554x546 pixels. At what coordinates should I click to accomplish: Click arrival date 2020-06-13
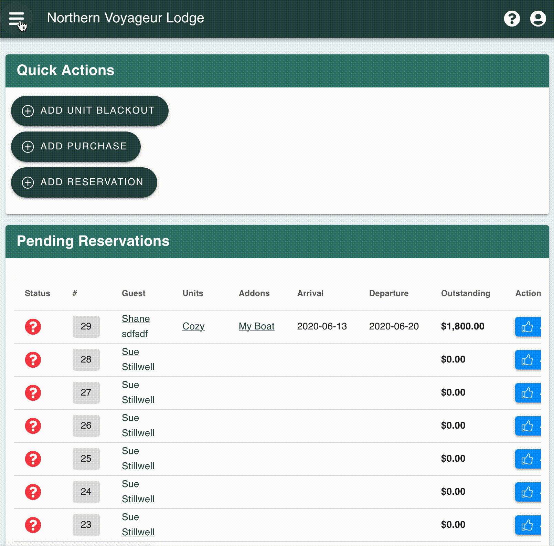click(x=322, y=326)
